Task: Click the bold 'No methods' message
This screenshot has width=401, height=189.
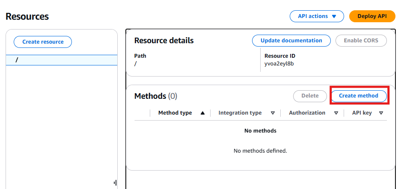Action: click(x=260, y=131)
